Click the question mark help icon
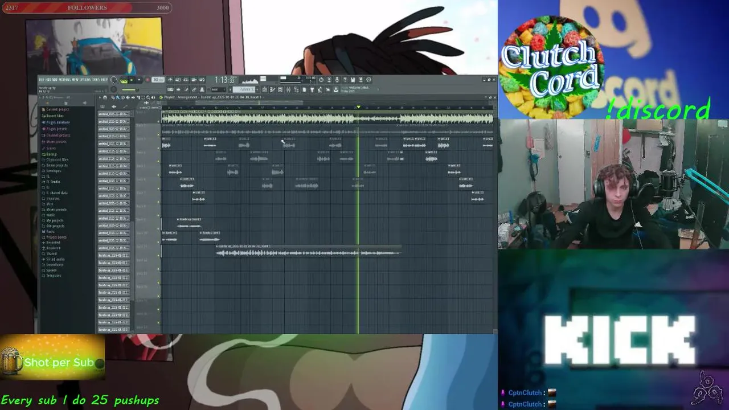The height and width of the screenshot is (410, 729). coord(345,80)
